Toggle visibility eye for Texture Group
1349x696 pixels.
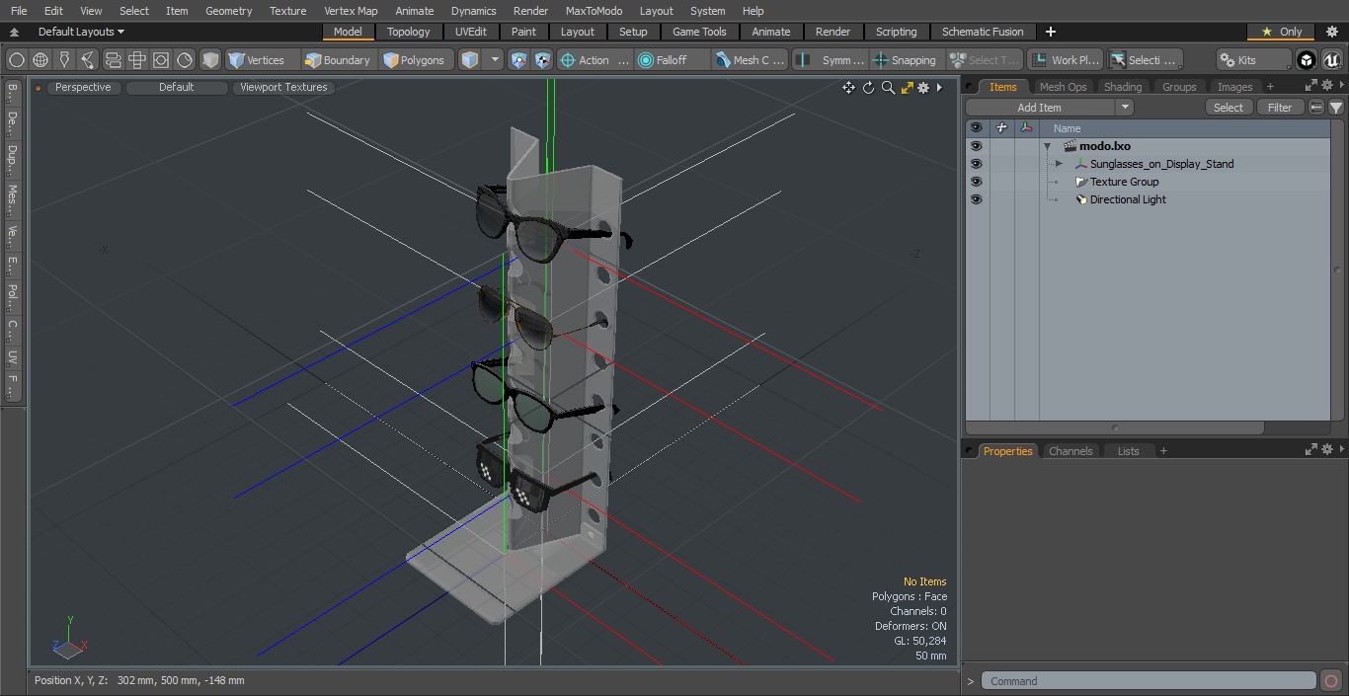(x=976, y=182)
